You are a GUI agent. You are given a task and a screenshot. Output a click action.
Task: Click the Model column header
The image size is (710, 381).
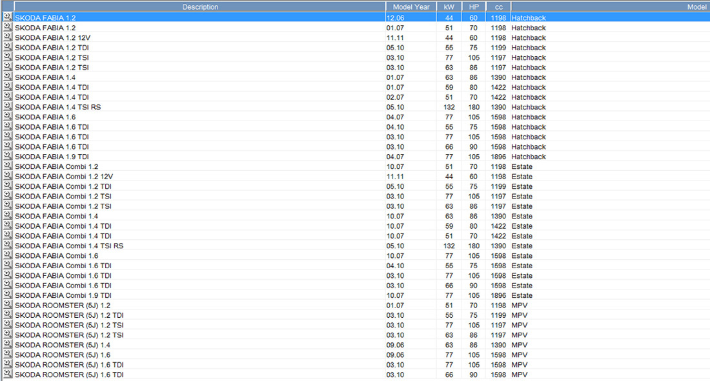(611, 7)
